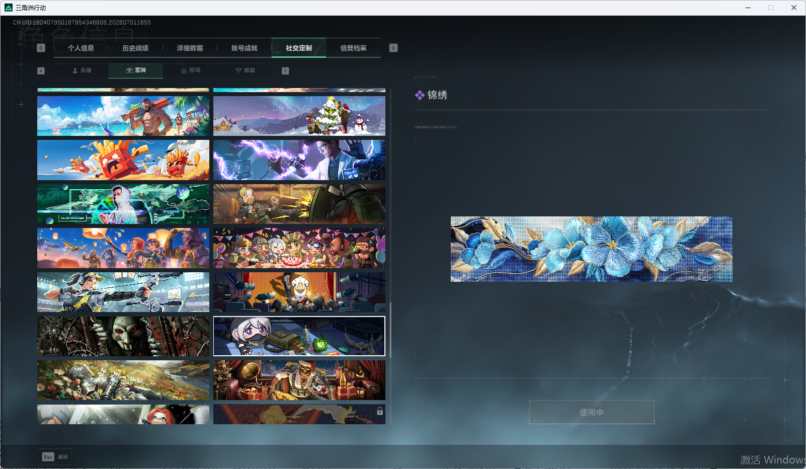Select the beach muscleman banner thumbnail
This screenshot has height=469, width=806.
click(x=123, y=116)
